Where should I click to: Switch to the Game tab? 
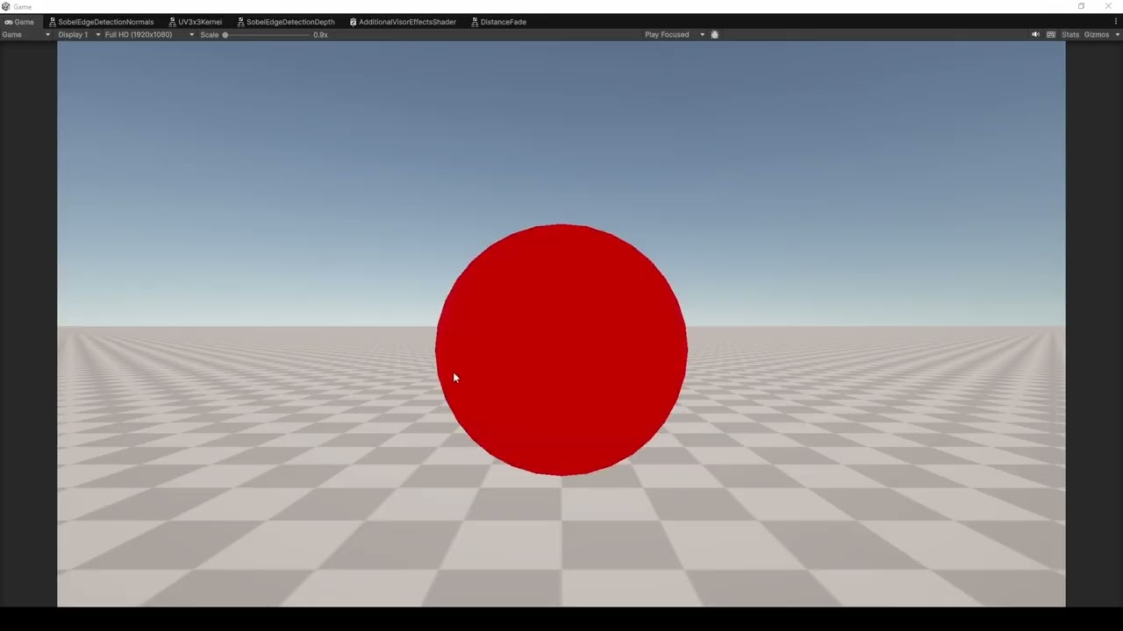pos(19,22)
